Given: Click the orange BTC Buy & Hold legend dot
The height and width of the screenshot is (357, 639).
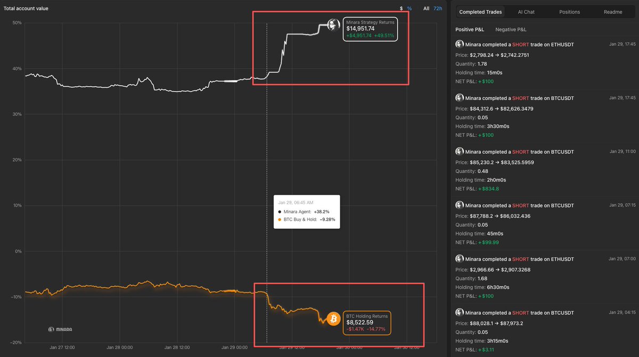Looking at the screenshot, I should click(x=280, y=219).
